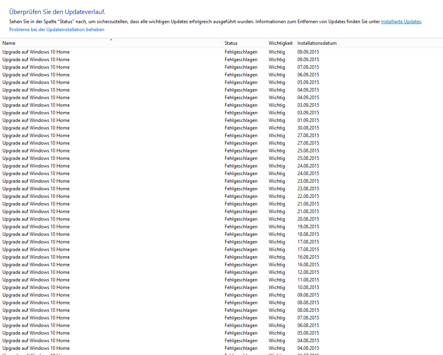The width and height of the screenshot is (443, 355).
Task: Click the update name in the 12.08.2015 row
Action: coord(36,272)
